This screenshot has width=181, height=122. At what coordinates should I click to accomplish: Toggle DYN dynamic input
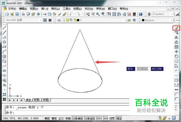[106, 118]
